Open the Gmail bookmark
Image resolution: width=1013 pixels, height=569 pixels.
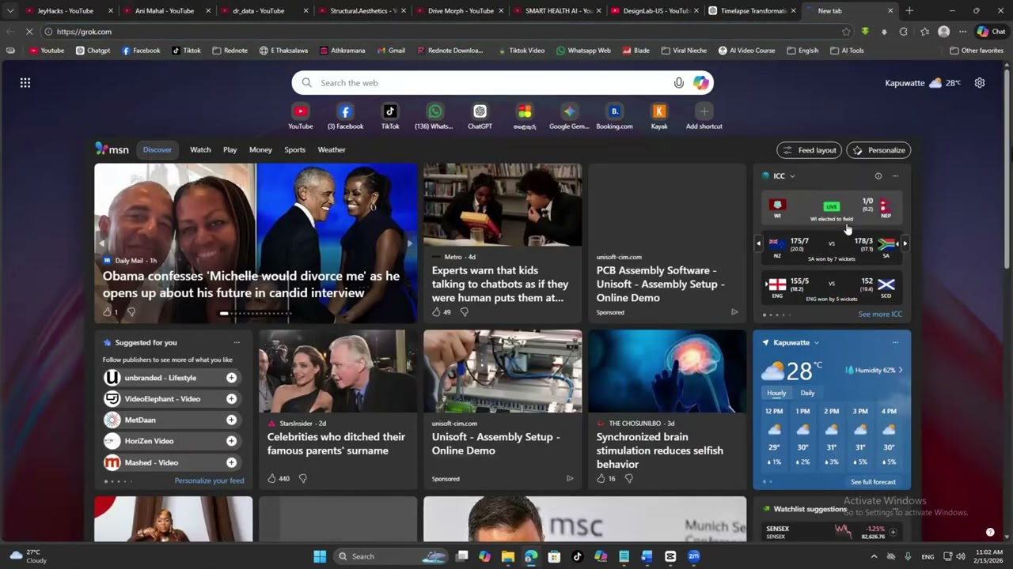391,51
